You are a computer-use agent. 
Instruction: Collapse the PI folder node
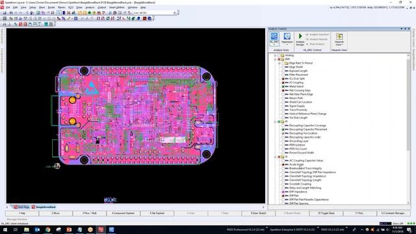pos(275,122)
